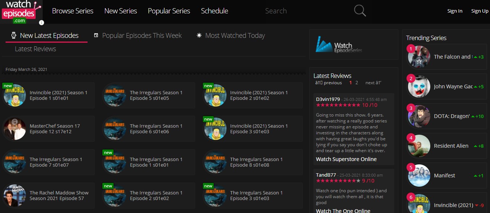Open the Popular Series page
The width and height of the screenshot is (490, 213).
coord(169,11)
